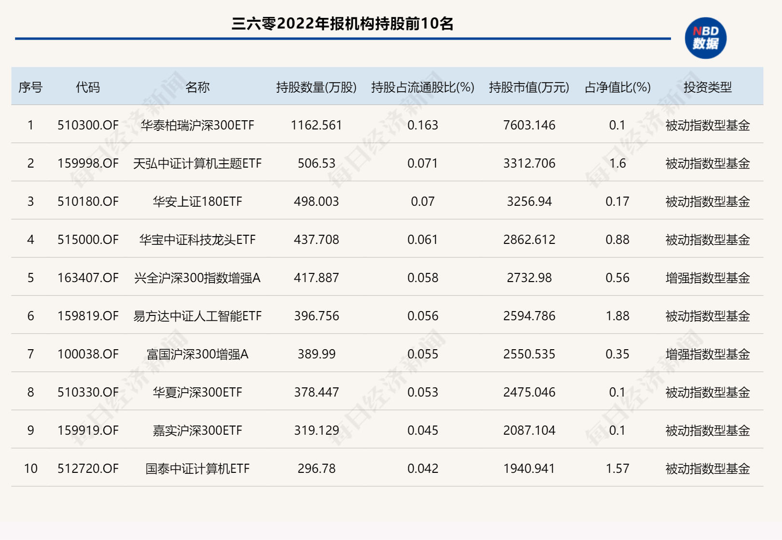This screenshot has height=540, width=782.
Task: Click fund code 515000.OF
Action: pos(88,240)
